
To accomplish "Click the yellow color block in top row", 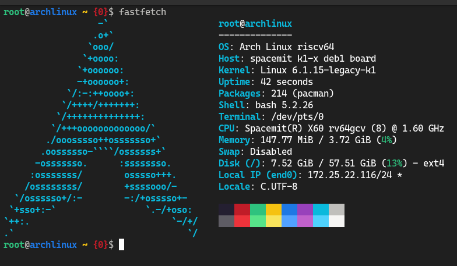I will coord(274,210).
